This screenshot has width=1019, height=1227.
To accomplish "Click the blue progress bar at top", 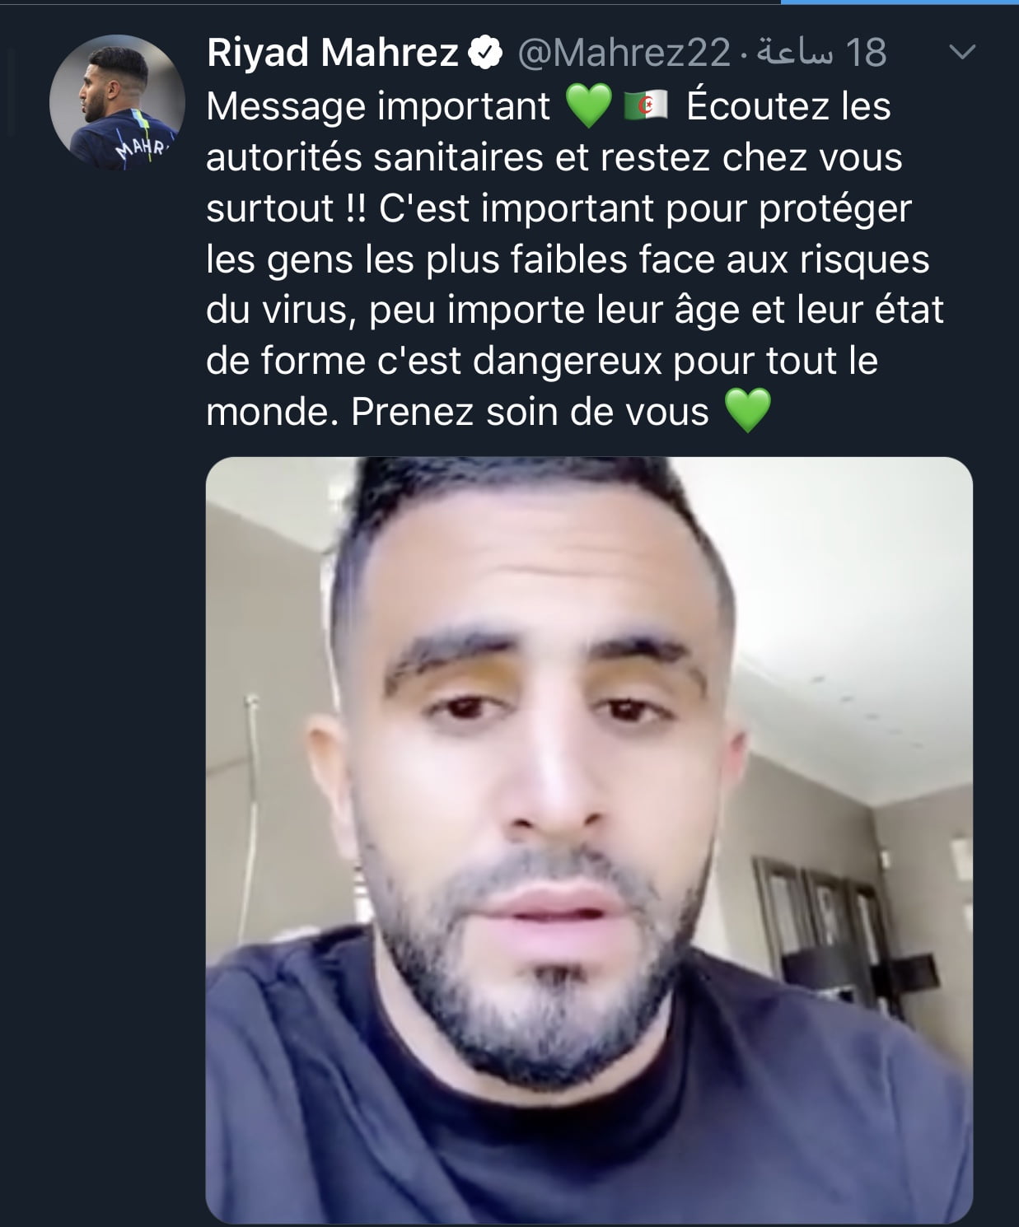I will [900, 2].
